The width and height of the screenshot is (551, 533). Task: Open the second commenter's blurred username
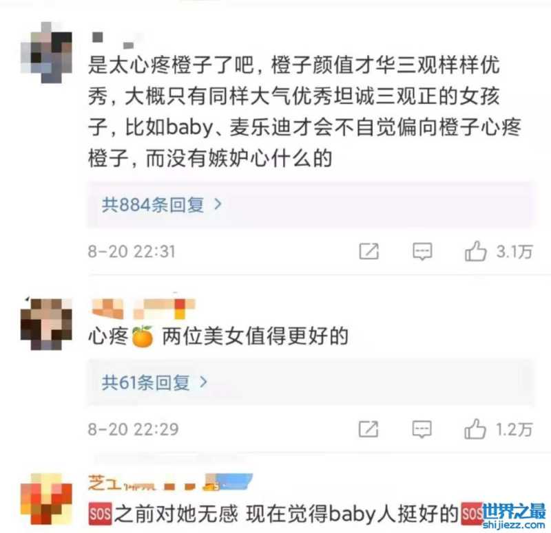tap(143, 308)
